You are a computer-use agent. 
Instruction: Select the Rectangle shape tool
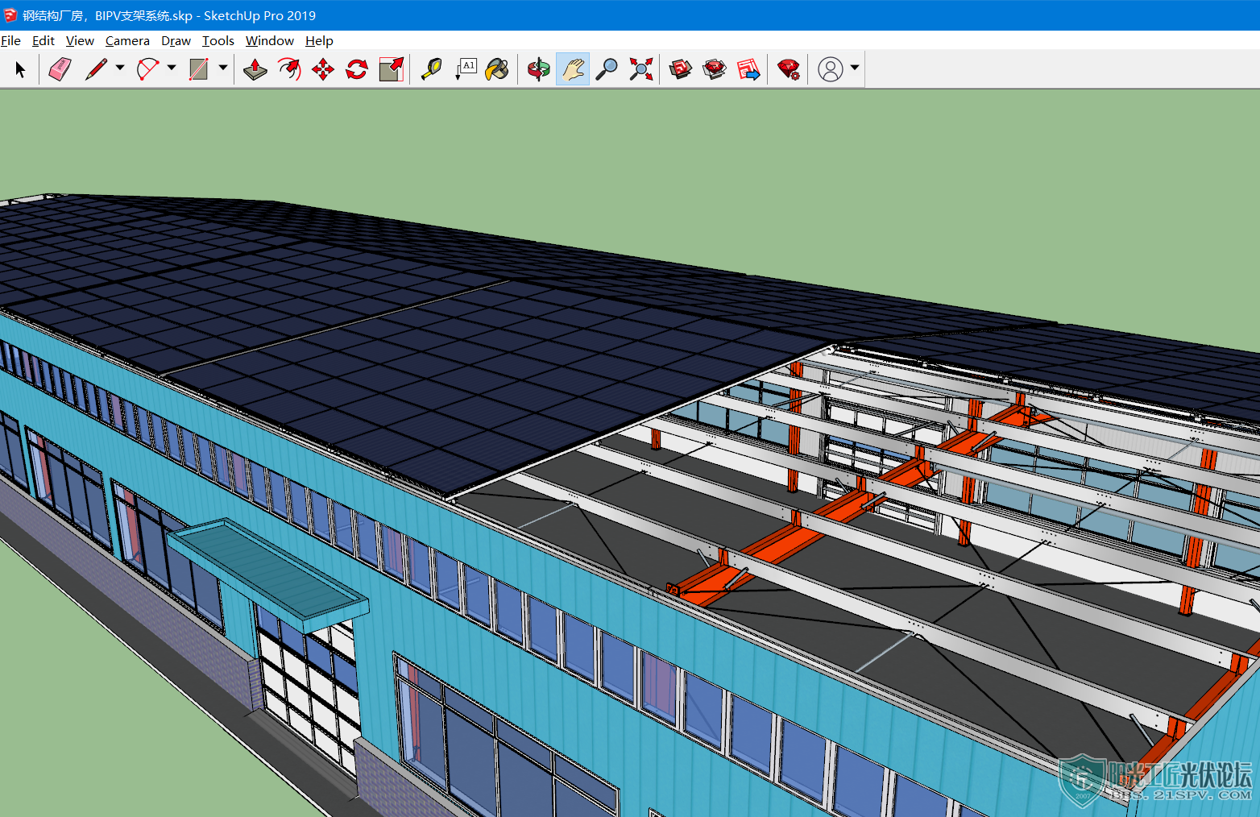click(198, 69)
